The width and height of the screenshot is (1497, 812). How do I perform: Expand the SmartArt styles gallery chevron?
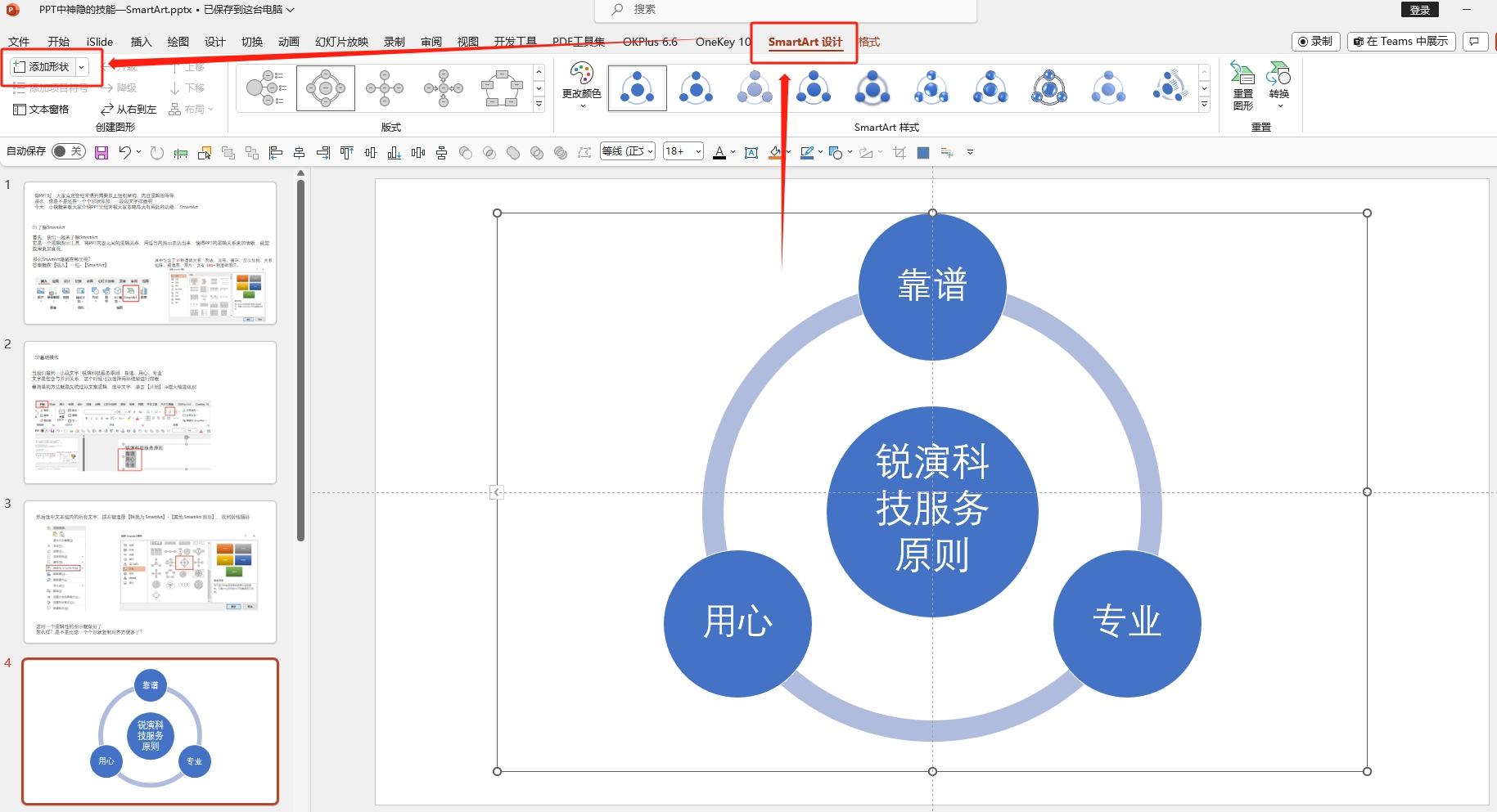[x=1203, y=104]
